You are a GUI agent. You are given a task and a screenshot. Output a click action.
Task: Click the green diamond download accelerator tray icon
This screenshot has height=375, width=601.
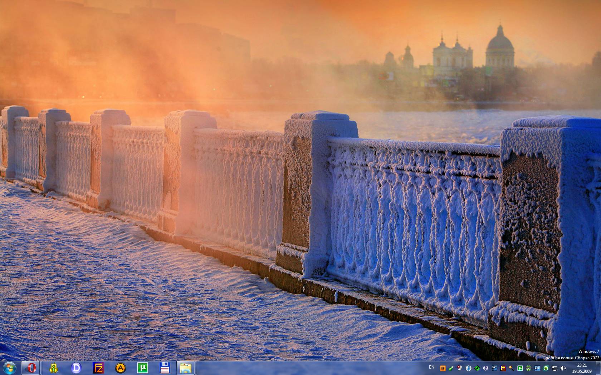click(x=477, y=368)
